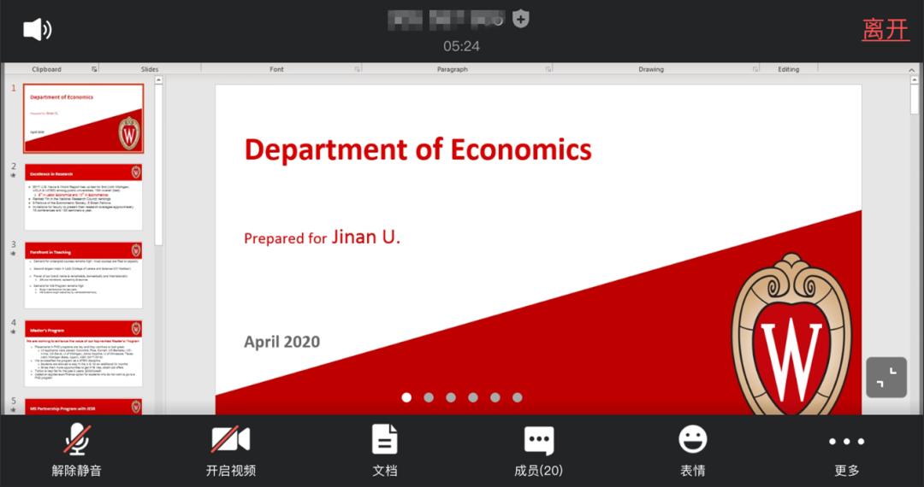
Task: Click the sixth page indicator dot
Action: (x=518, y=397)
